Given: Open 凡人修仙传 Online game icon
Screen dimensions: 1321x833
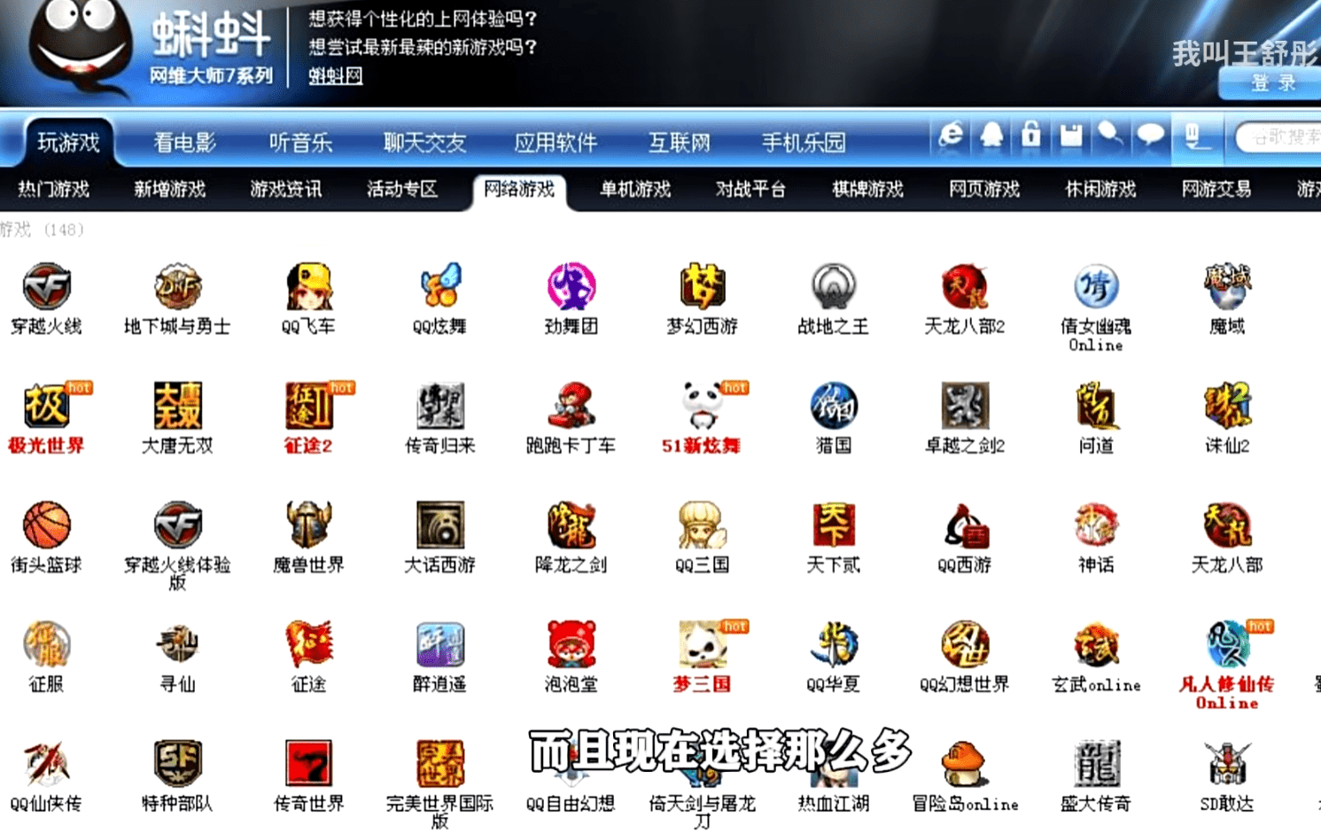Looking at the screenshot, I should click(1227, 644).
